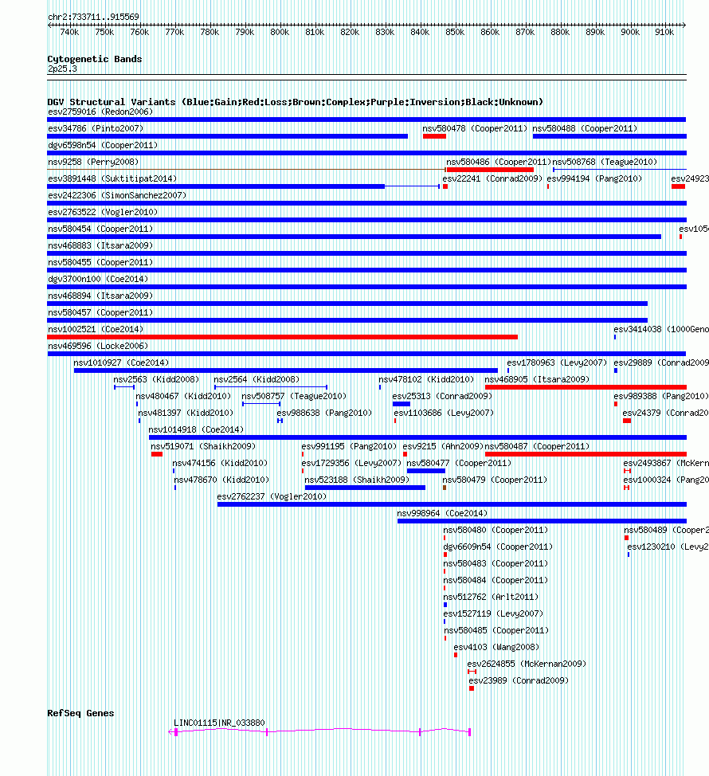Open the nsv580478 (Cooper2011) variant label
This screenshot has width=709, height=776.
(x=475, y=129)
